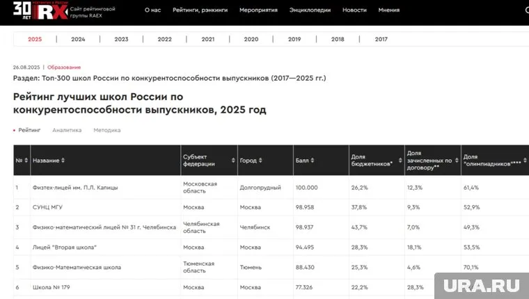The height and width of the screenshot is (299, 529).
Task: Sort table by № column arrows
Action: click(x=26, y=161)
